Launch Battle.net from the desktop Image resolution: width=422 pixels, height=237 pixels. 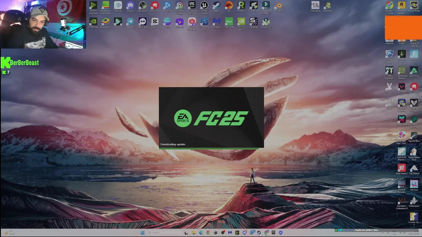(x=167, y=7)
